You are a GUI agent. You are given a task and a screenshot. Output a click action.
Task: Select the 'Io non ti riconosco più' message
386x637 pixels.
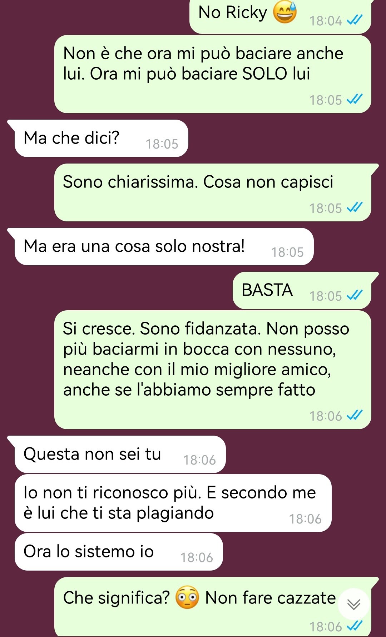point(173,503)
